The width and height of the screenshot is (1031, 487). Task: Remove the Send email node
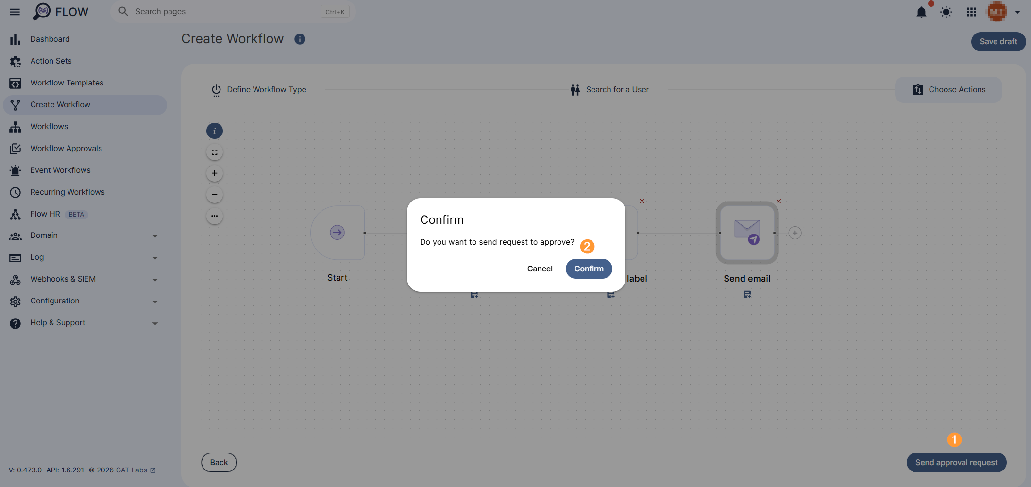[x=778, y=201]
